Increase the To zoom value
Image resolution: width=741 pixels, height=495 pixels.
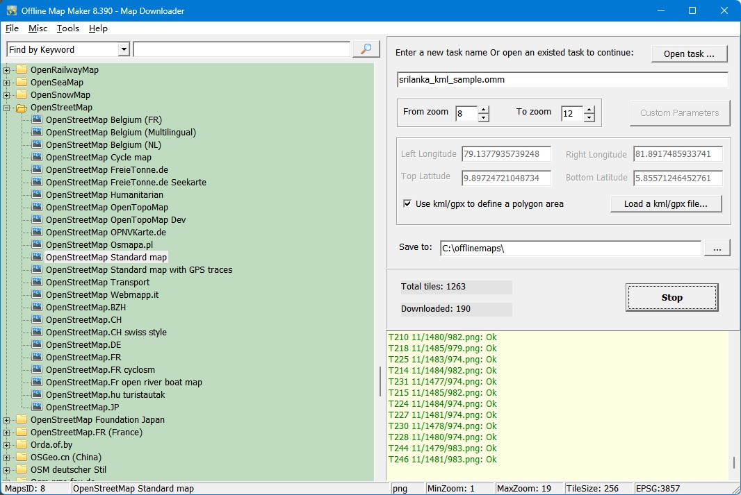589,110
